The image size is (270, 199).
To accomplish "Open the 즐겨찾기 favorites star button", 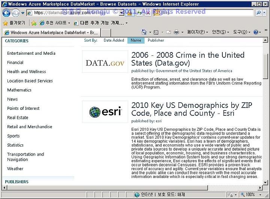I will point(14,23).
